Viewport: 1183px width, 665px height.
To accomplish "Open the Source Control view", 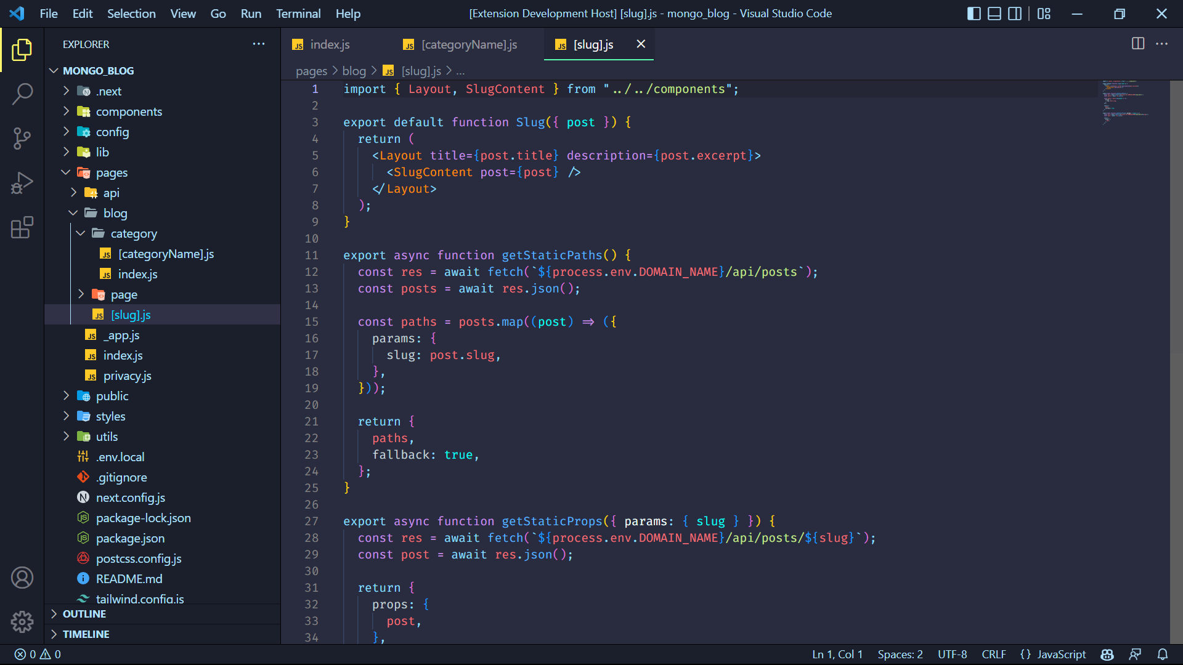I will (x=22, y=139).
